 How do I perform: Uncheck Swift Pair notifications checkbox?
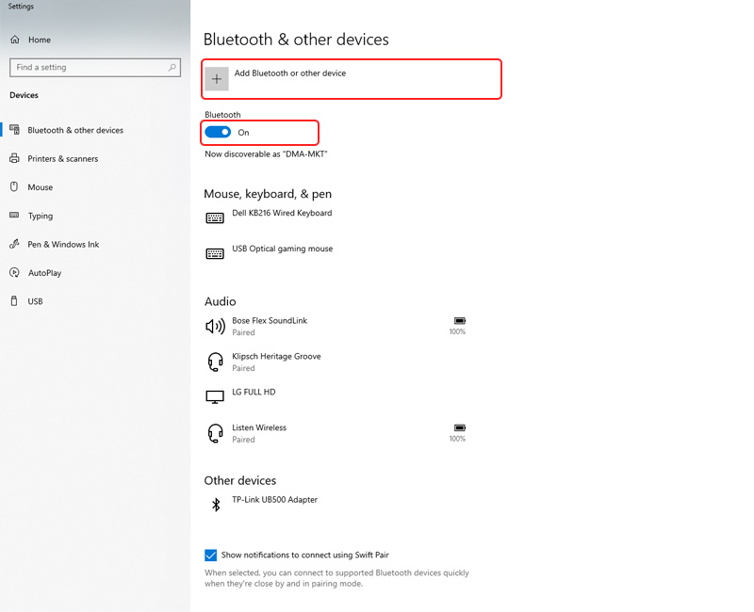210,556
